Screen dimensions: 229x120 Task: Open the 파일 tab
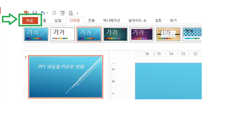(30, 20)
